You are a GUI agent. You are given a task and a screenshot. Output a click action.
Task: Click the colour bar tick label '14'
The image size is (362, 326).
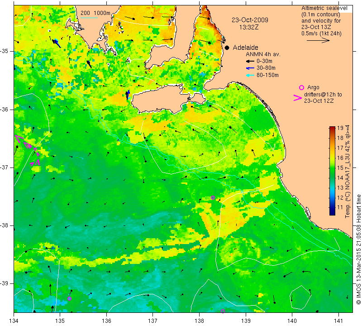pos(340,177)
